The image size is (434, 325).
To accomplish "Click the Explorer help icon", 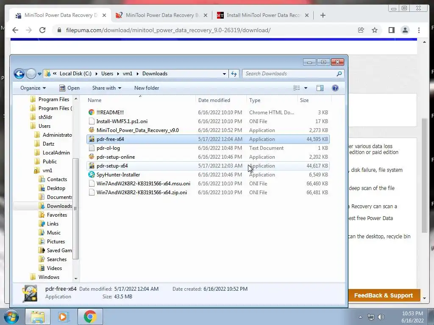I will 335,88.
